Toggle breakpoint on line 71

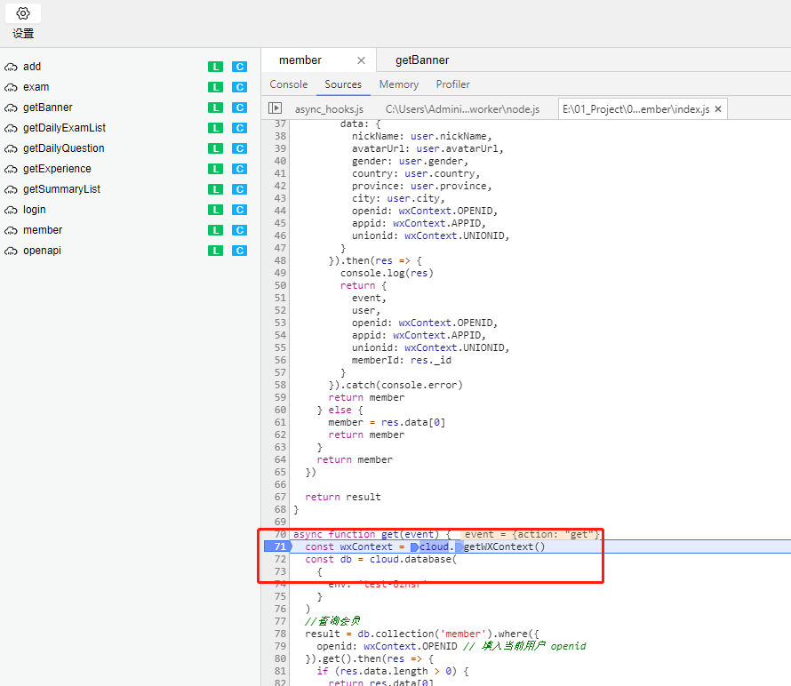(x=279, y=547)
